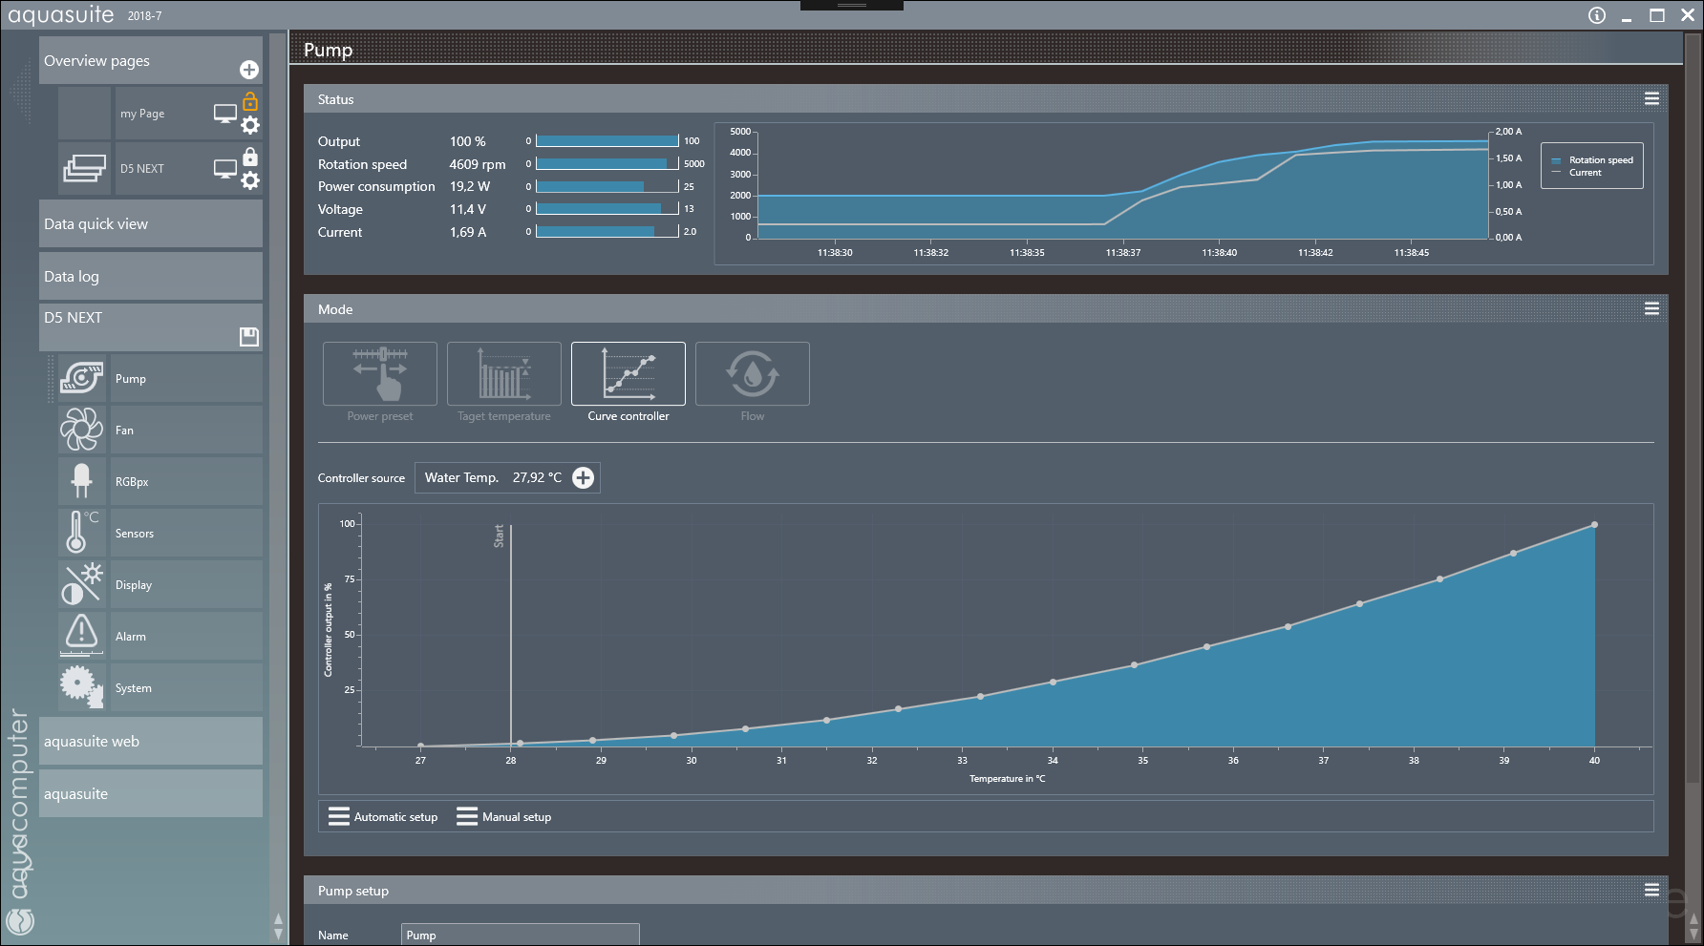This screenshot has width=1704, height=946.
Task: Save D5 NEXT settings with floppy disk icon
Action: tap(249, 336)
